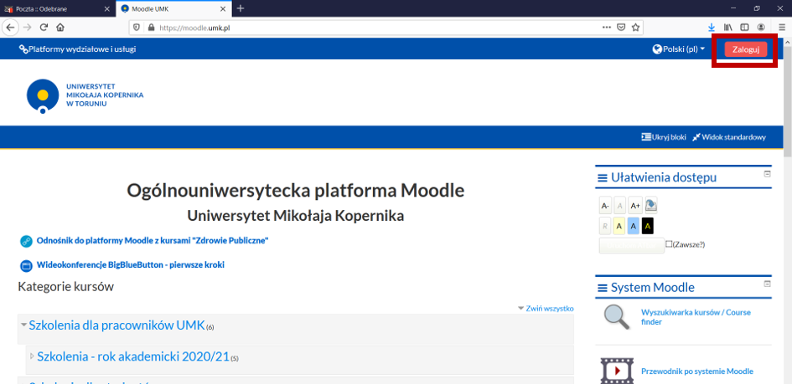Click the R reset colour scheme button
The image size is (792, 384).
[x=605, y=226]
